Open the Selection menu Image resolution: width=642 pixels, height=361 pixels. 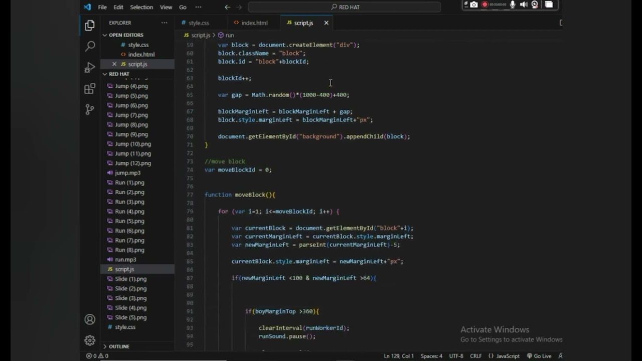point(141,7)
